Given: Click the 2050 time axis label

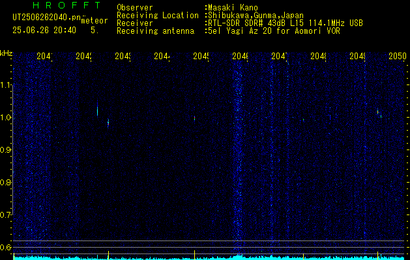Looking at the screenshot, I should [398, 56].
